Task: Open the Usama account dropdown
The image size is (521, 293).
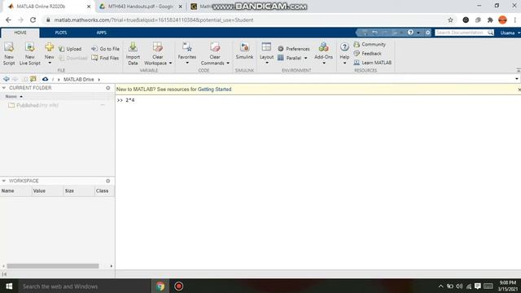Action: [x=510, y=33]
